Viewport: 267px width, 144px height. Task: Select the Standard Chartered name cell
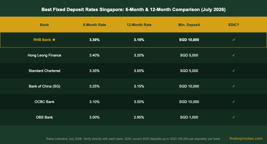pyautogui.click(x=44, y=71)
